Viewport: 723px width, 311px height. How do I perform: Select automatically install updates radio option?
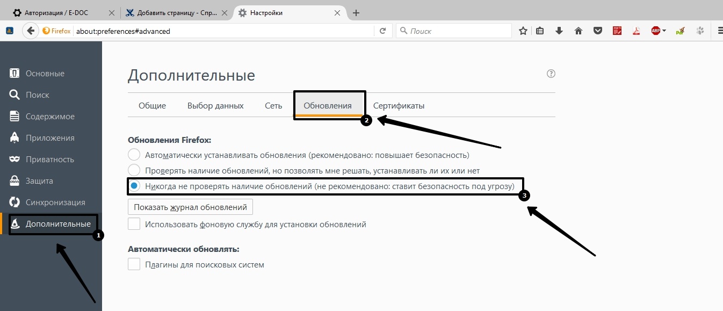pyautogui.click(x=134, y=155)
